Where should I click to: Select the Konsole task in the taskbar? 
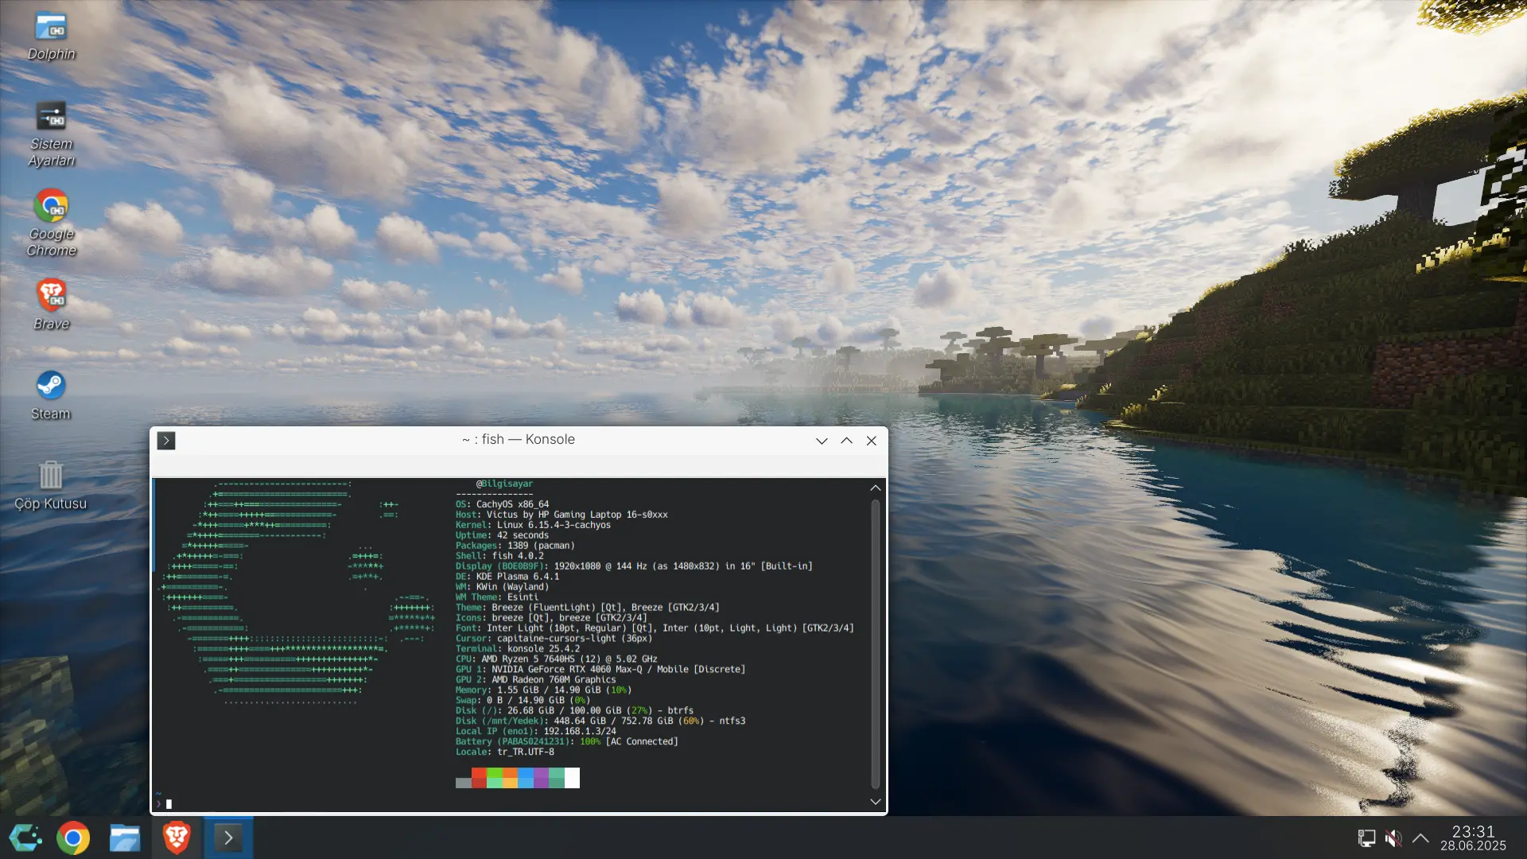228,838
